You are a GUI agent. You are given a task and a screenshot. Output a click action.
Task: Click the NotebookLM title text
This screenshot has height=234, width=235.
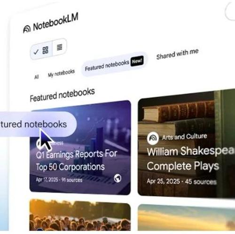tap(55, 23)
